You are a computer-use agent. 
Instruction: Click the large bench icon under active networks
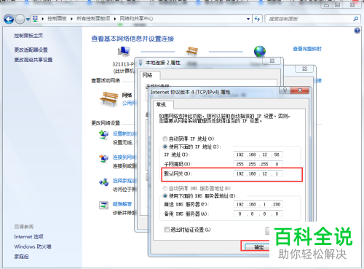pyautogui.click(x=108, y=99)
